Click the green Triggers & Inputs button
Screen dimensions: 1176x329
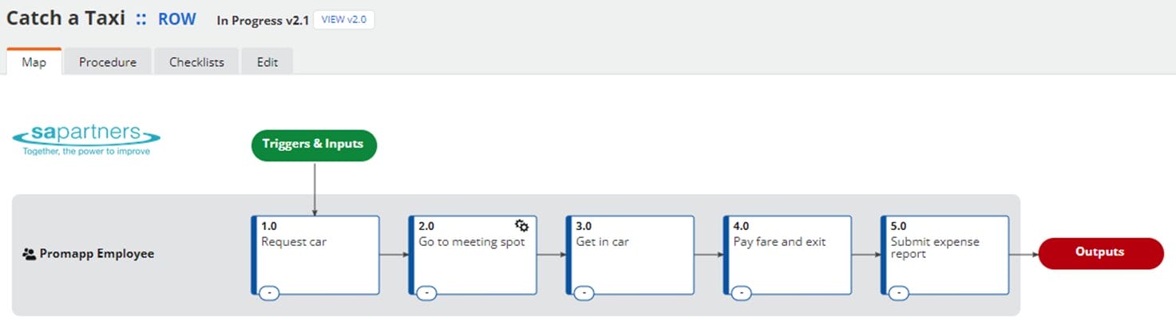(313, 145)
